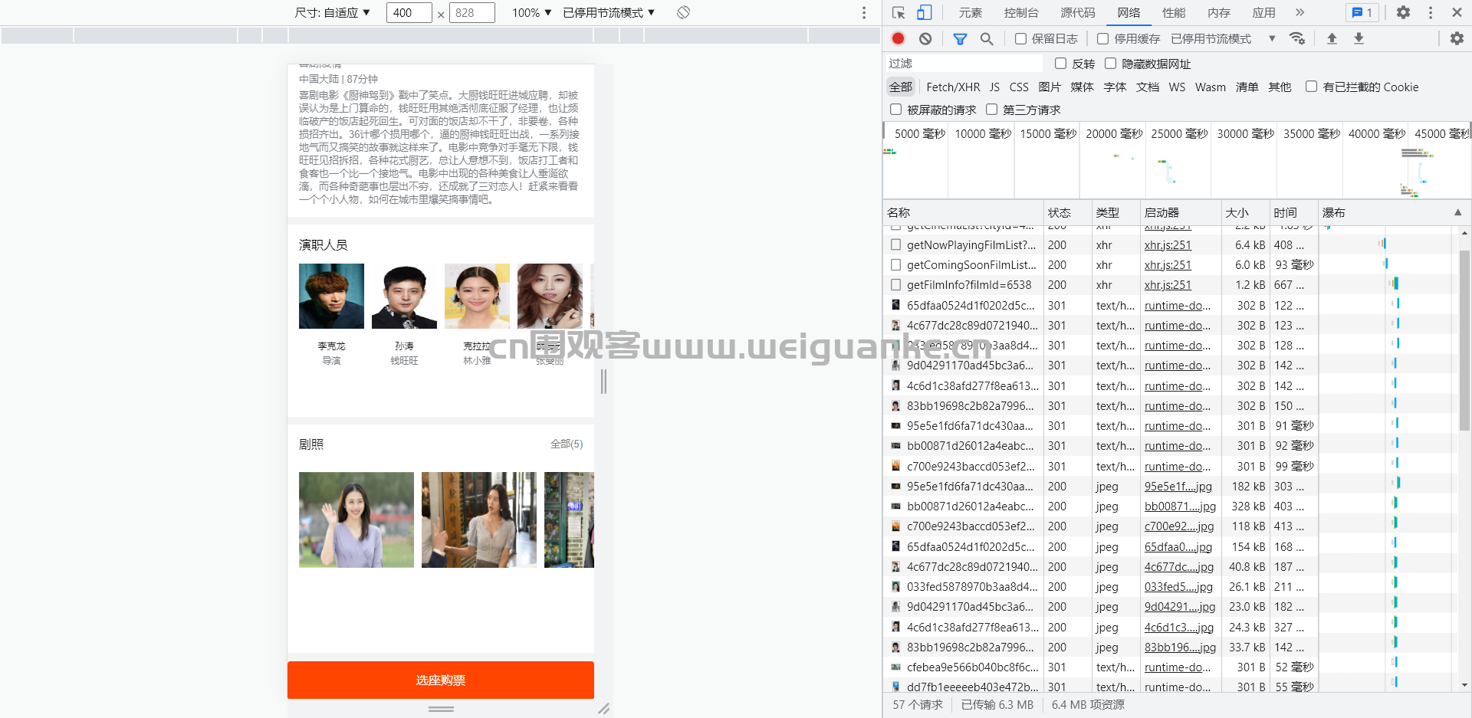Check has blocked cookies checkbox
The image size is (1472, 718).
(1312, 87)
